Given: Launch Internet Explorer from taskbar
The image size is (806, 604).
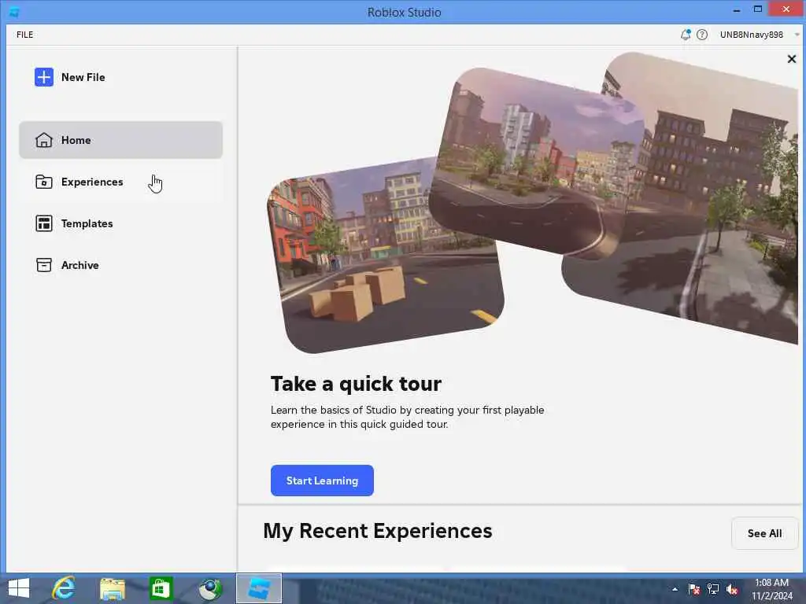Looking at the screenshot, I should tap(64, 588).
